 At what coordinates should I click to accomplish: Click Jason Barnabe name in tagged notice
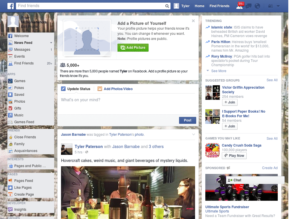coord(73,135)
